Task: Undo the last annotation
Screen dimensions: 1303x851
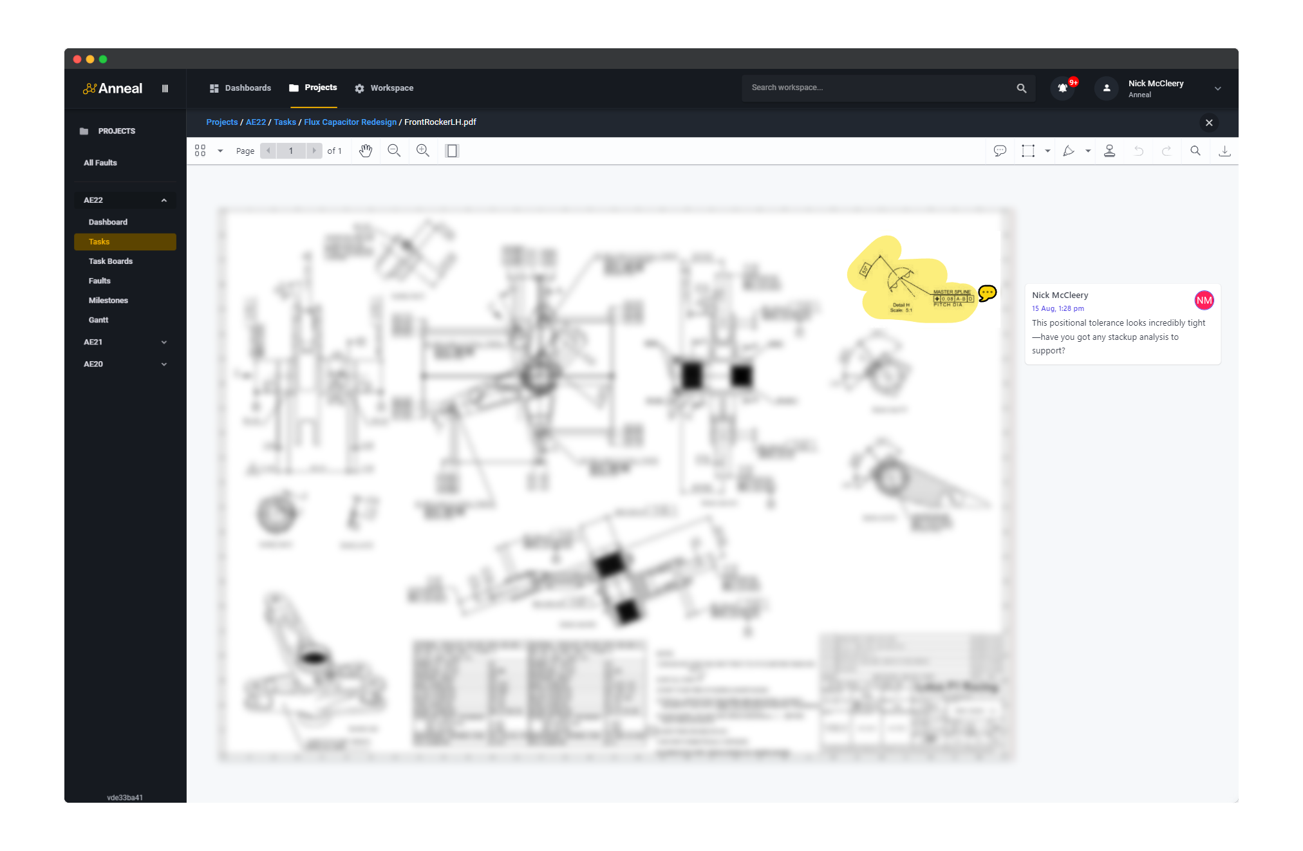Action: [x=1139, y=151]
